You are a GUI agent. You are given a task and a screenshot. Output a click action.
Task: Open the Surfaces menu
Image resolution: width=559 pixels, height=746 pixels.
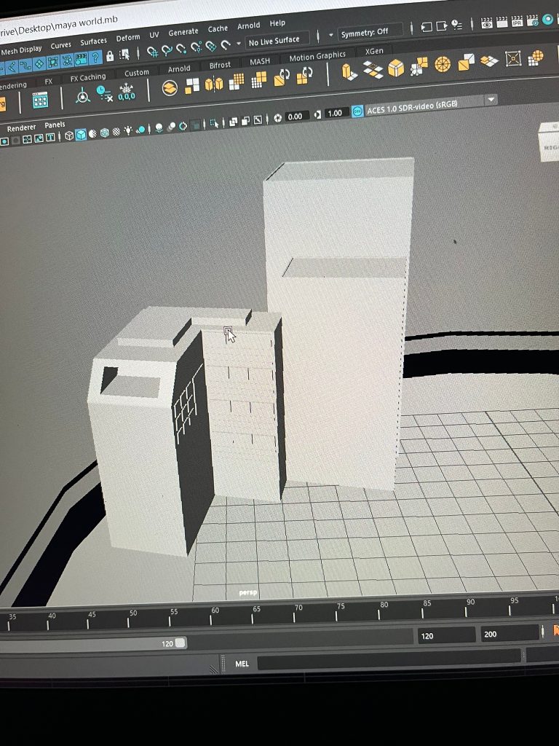94,42
